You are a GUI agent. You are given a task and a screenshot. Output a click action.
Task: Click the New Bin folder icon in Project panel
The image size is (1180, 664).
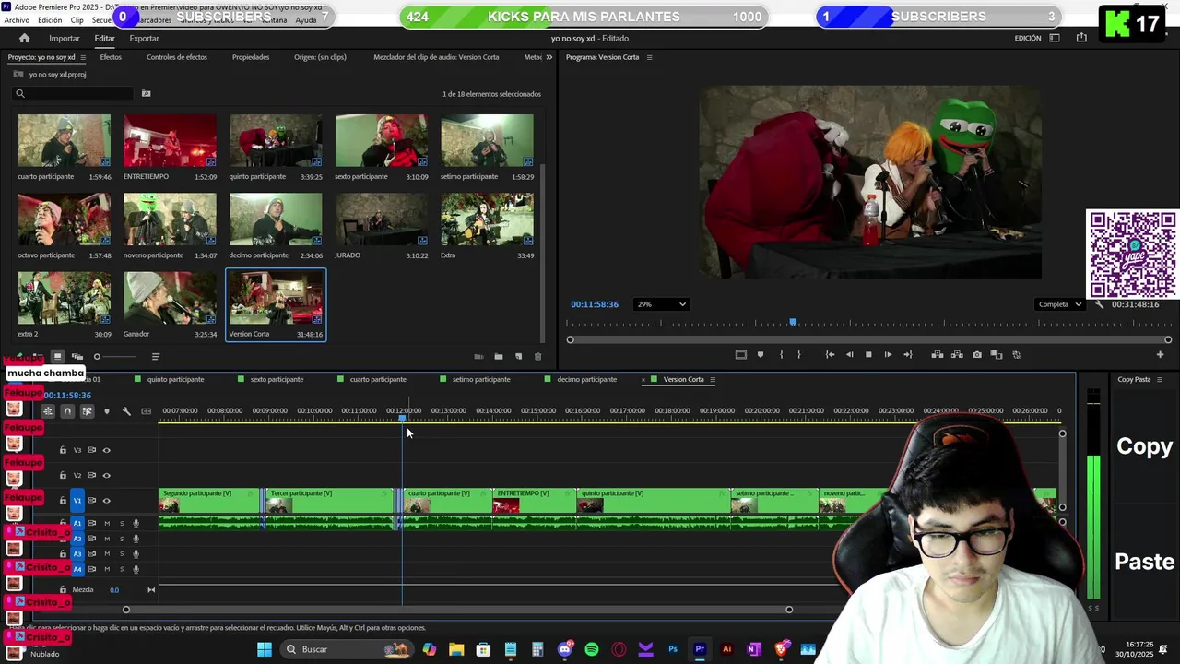[498, 357]
